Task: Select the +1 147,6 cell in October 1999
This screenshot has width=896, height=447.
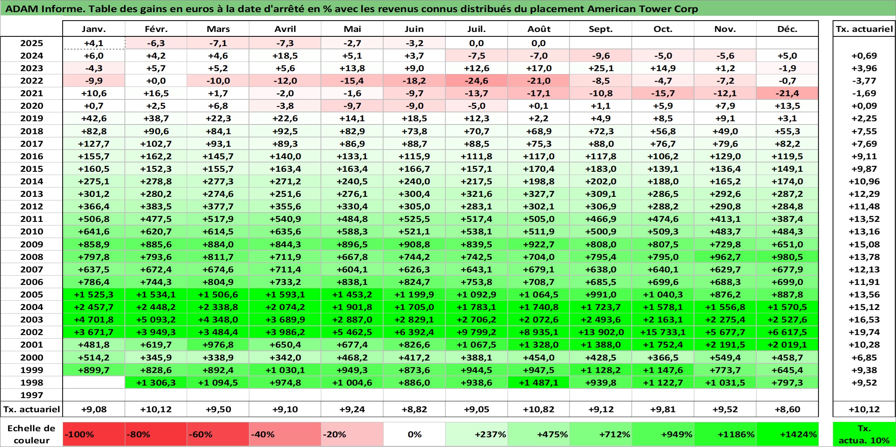Action: point(663,370)
